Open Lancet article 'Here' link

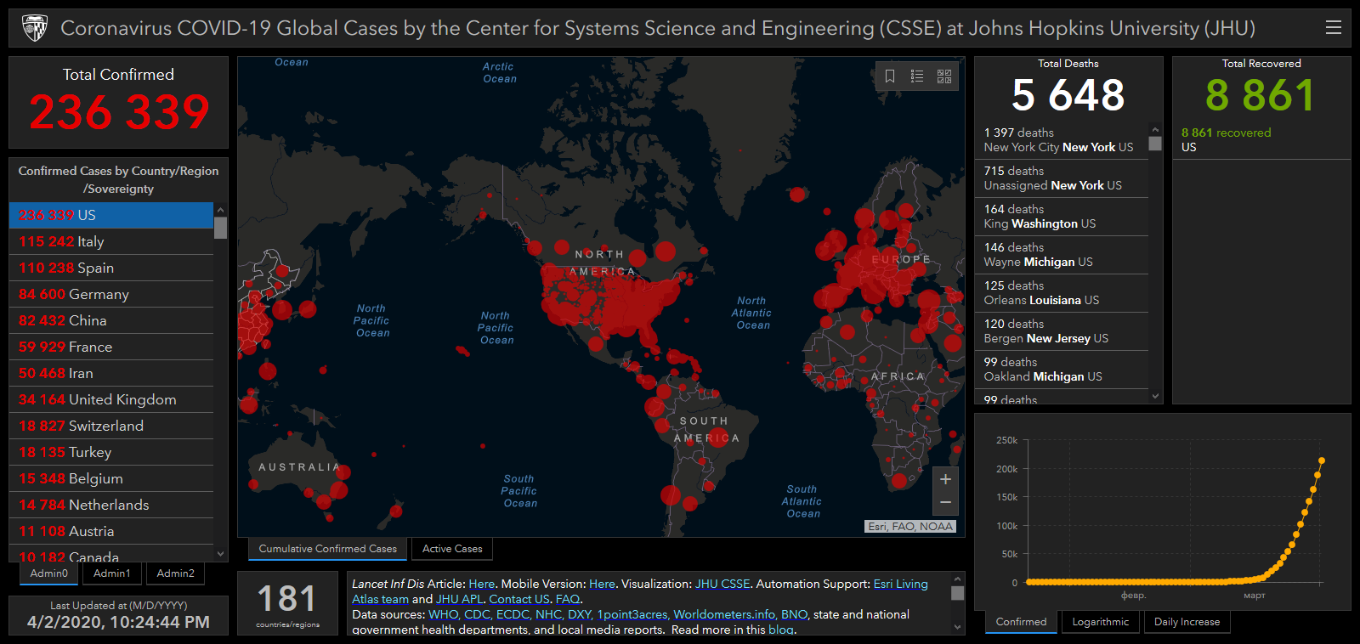coord(481,584)
